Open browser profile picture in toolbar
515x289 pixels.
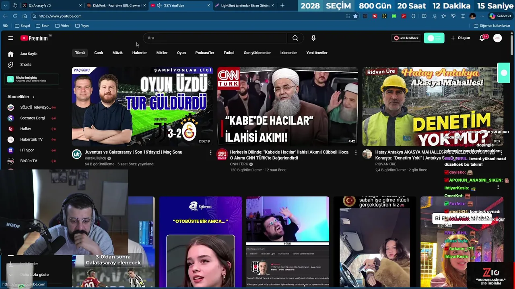coord(473,16)
